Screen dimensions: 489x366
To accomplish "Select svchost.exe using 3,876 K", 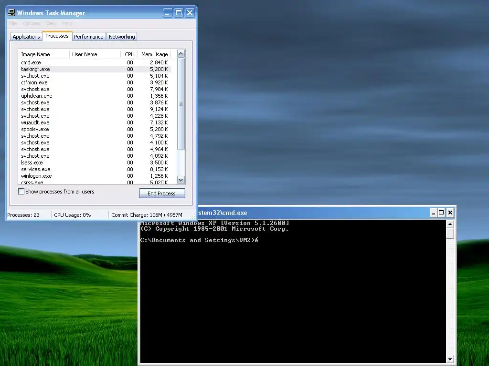I will pos(95,102).
